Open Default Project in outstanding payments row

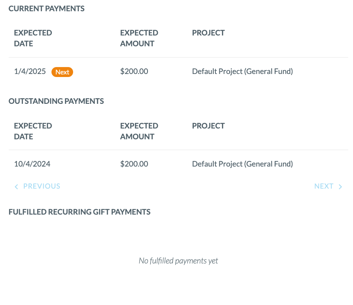pyautogui.click(x=242, y=164)
